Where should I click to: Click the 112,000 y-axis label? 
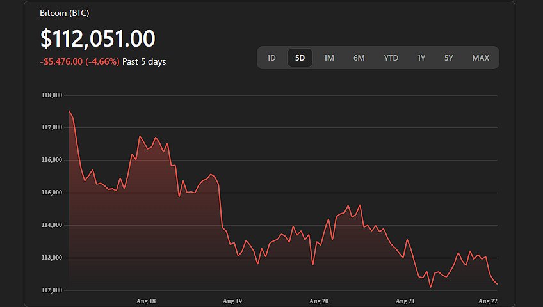tap(52, 290)
